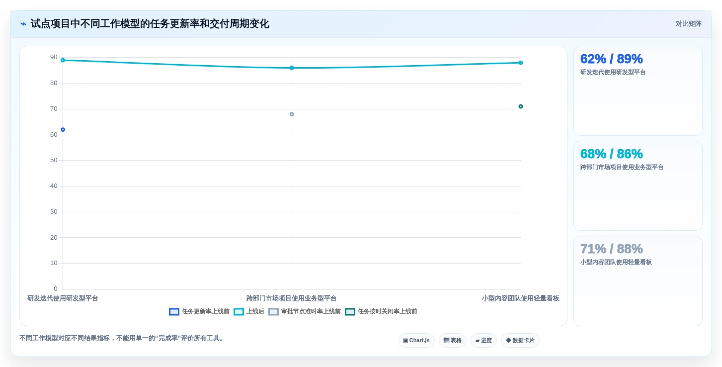Click the y-axis value 50
This screenshot has height=367, width=722.
54,160
